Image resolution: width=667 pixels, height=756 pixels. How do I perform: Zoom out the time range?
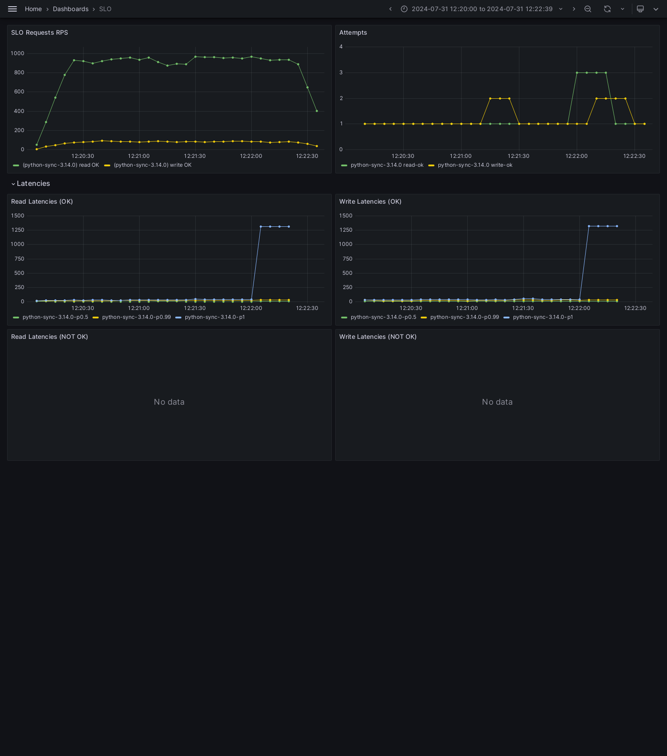pos(588,9)
